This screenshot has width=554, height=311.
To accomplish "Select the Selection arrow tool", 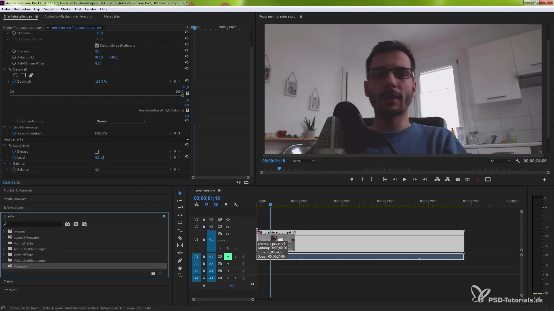I will tap(180, 193).
